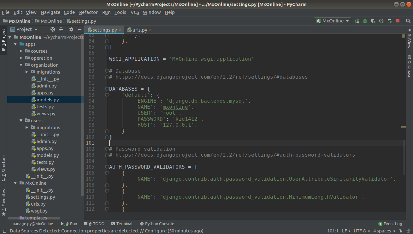Viewport: 413px width, 234px height.
Task: Run MxOnline with coverage
Action: (x=373, y=21)
